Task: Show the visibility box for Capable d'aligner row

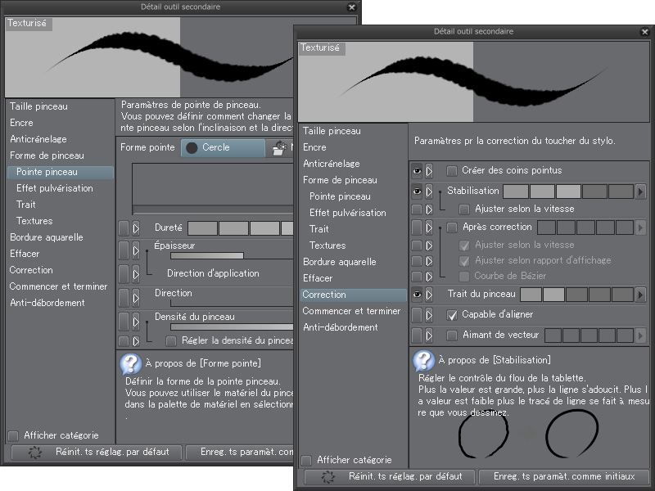Action: [x=417, y=315]
